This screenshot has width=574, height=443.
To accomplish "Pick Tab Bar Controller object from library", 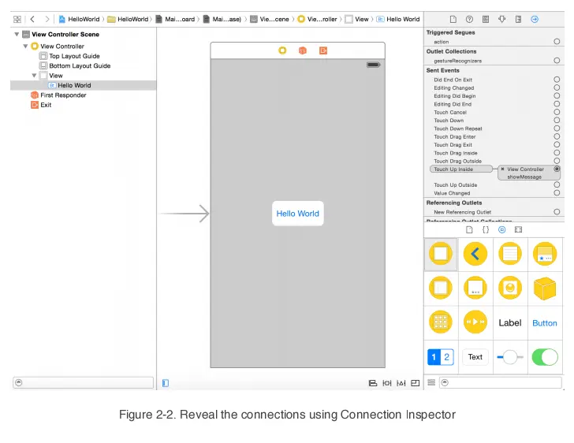I will 545,254.
